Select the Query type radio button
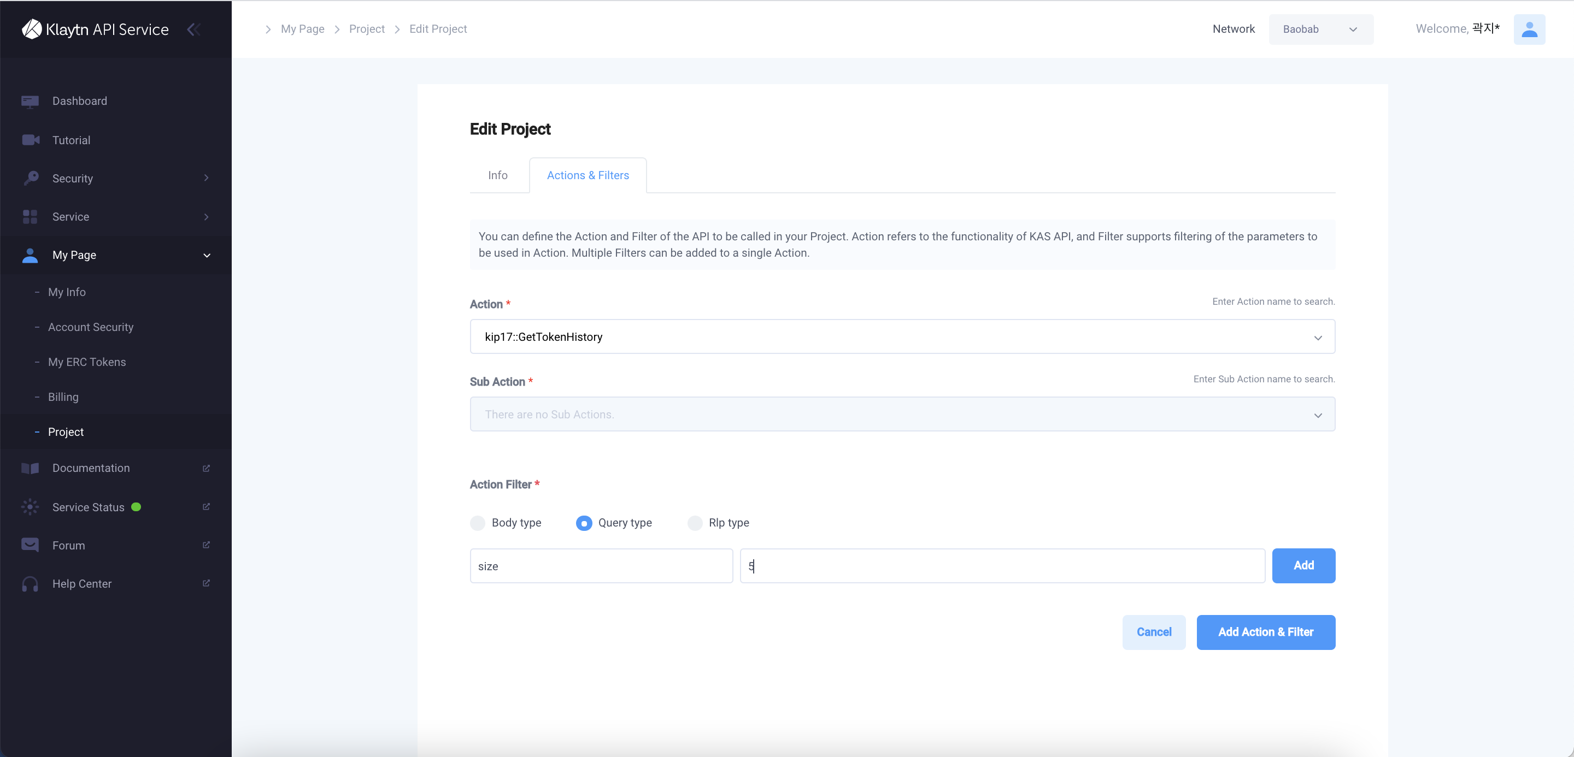 click(x=582, y=522)
